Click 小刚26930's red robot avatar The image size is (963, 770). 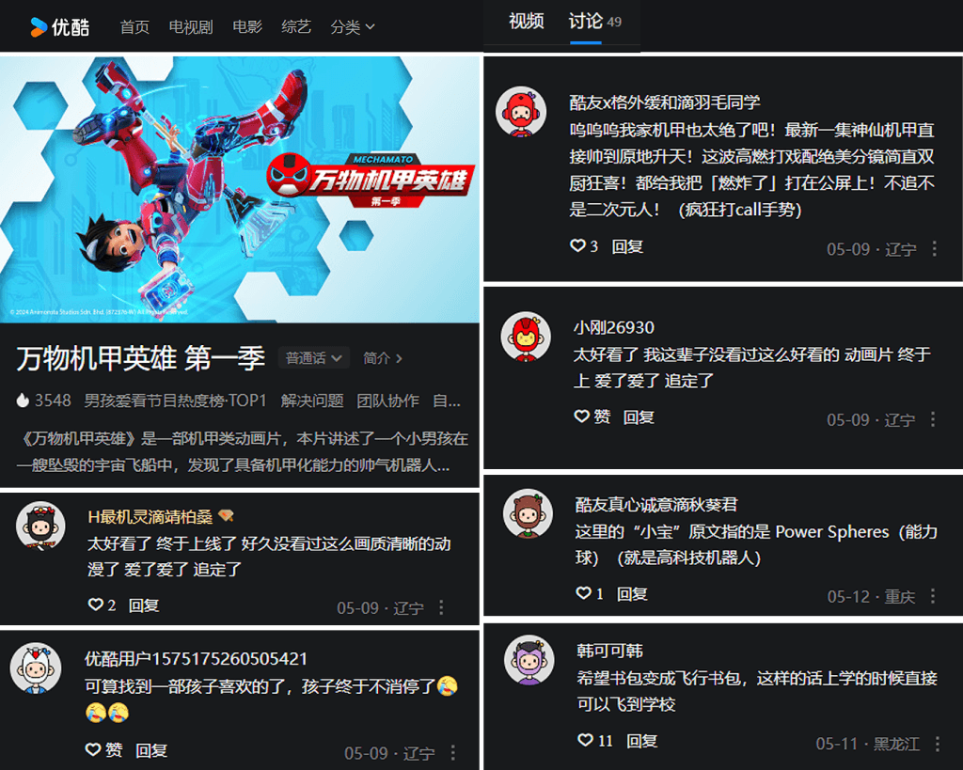tap(525, 337)
